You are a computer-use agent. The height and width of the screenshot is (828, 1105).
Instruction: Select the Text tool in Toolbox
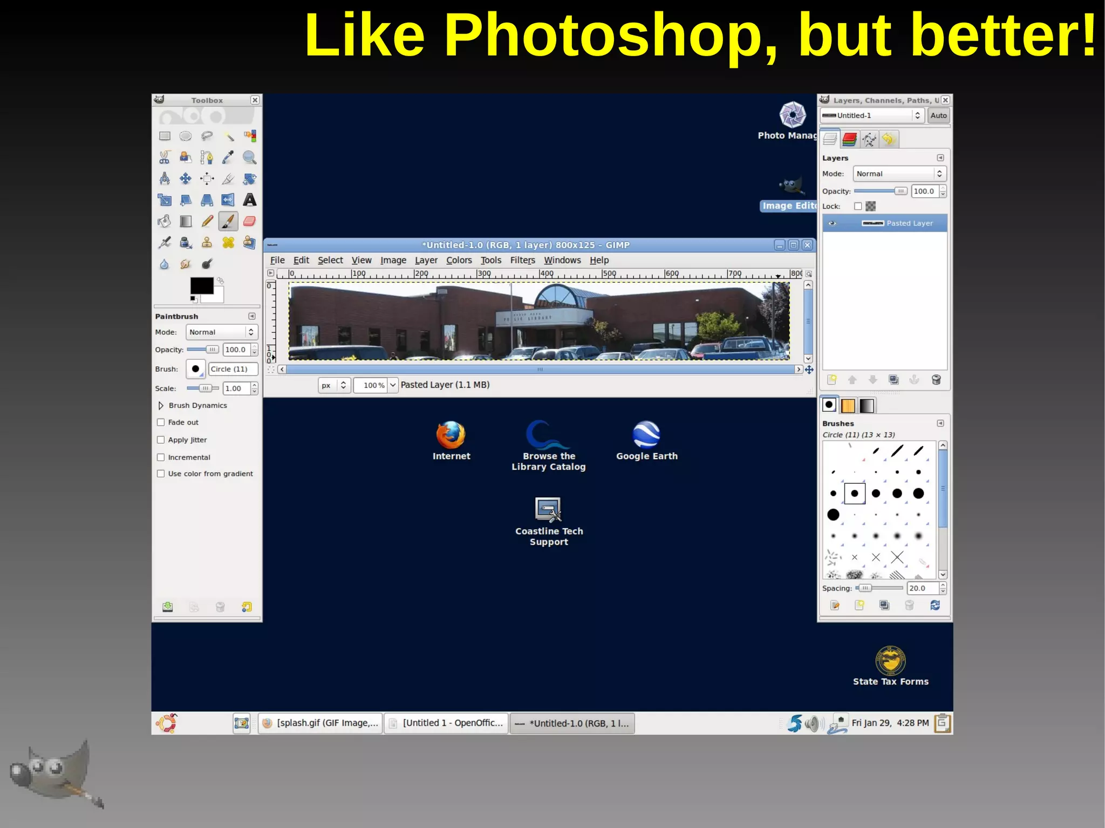[x=249, y=200]
